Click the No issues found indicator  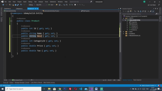(x=17, y=80)
